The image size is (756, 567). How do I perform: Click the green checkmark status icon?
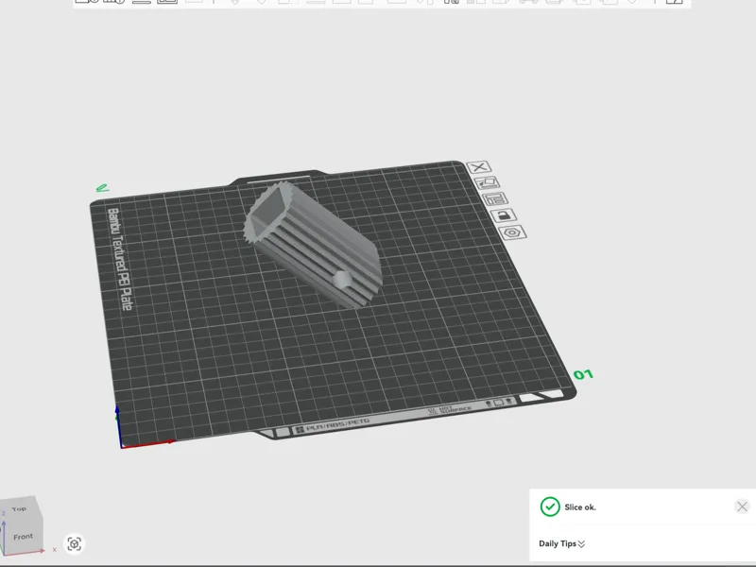tap(550, 507)
